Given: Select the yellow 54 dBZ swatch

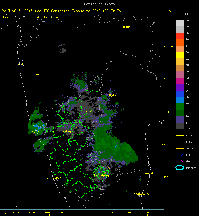Looking at the screenshot, I should click(179, 55).
